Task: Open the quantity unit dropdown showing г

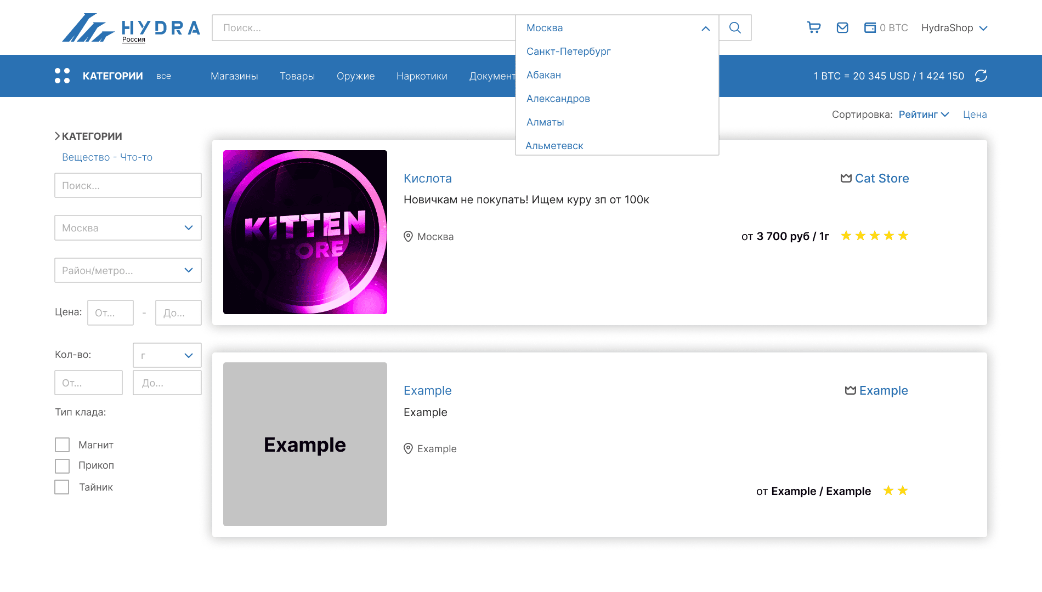Action: point(167,355)
